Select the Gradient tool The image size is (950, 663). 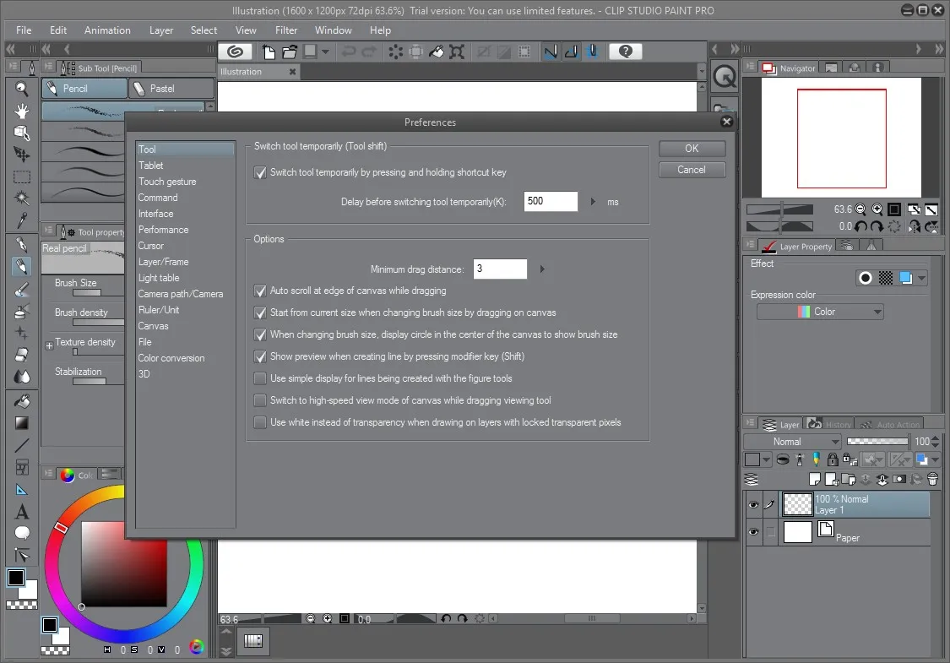pos(22,423)
